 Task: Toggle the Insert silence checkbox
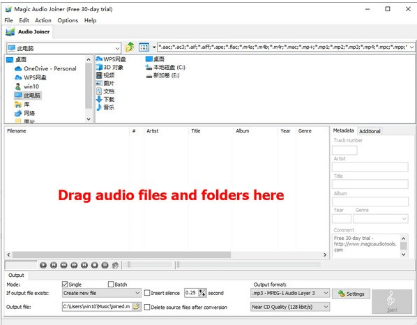[x=147, y=293]
